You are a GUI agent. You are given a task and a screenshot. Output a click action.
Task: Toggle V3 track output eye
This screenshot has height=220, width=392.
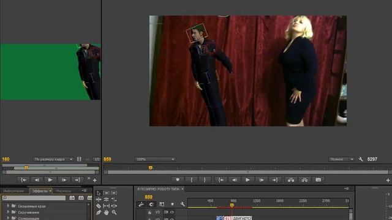[x=172, y=212]
